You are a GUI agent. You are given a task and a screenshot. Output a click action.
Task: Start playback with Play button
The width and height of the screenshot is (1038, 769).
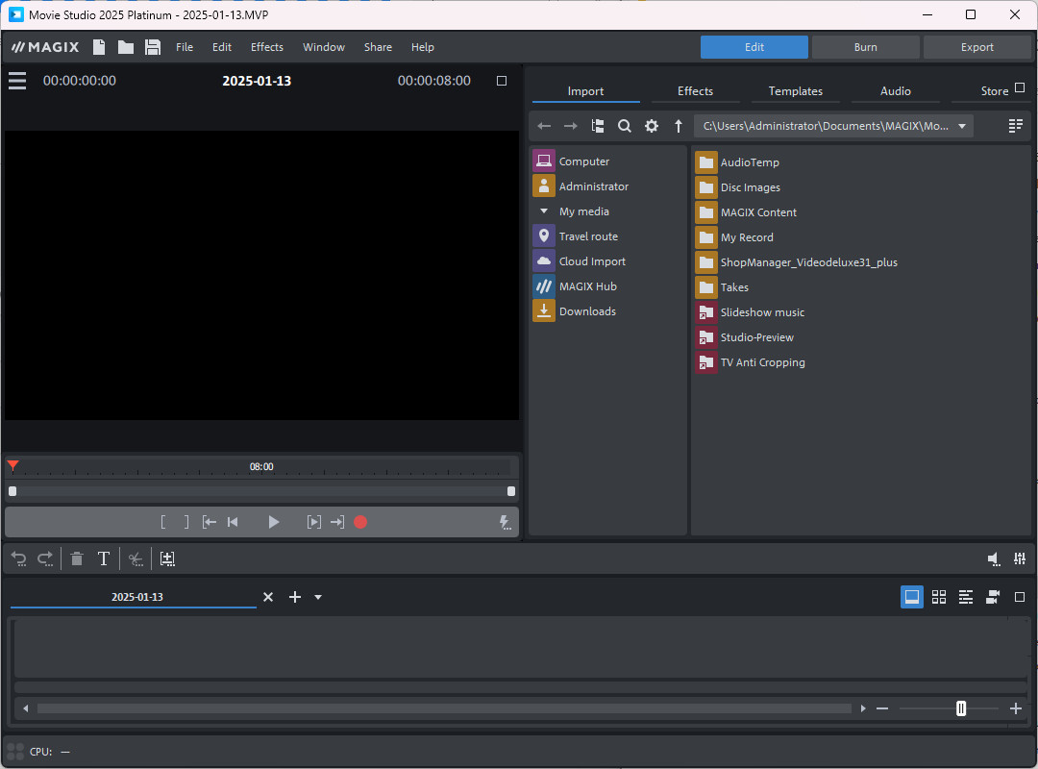(273, 522)
